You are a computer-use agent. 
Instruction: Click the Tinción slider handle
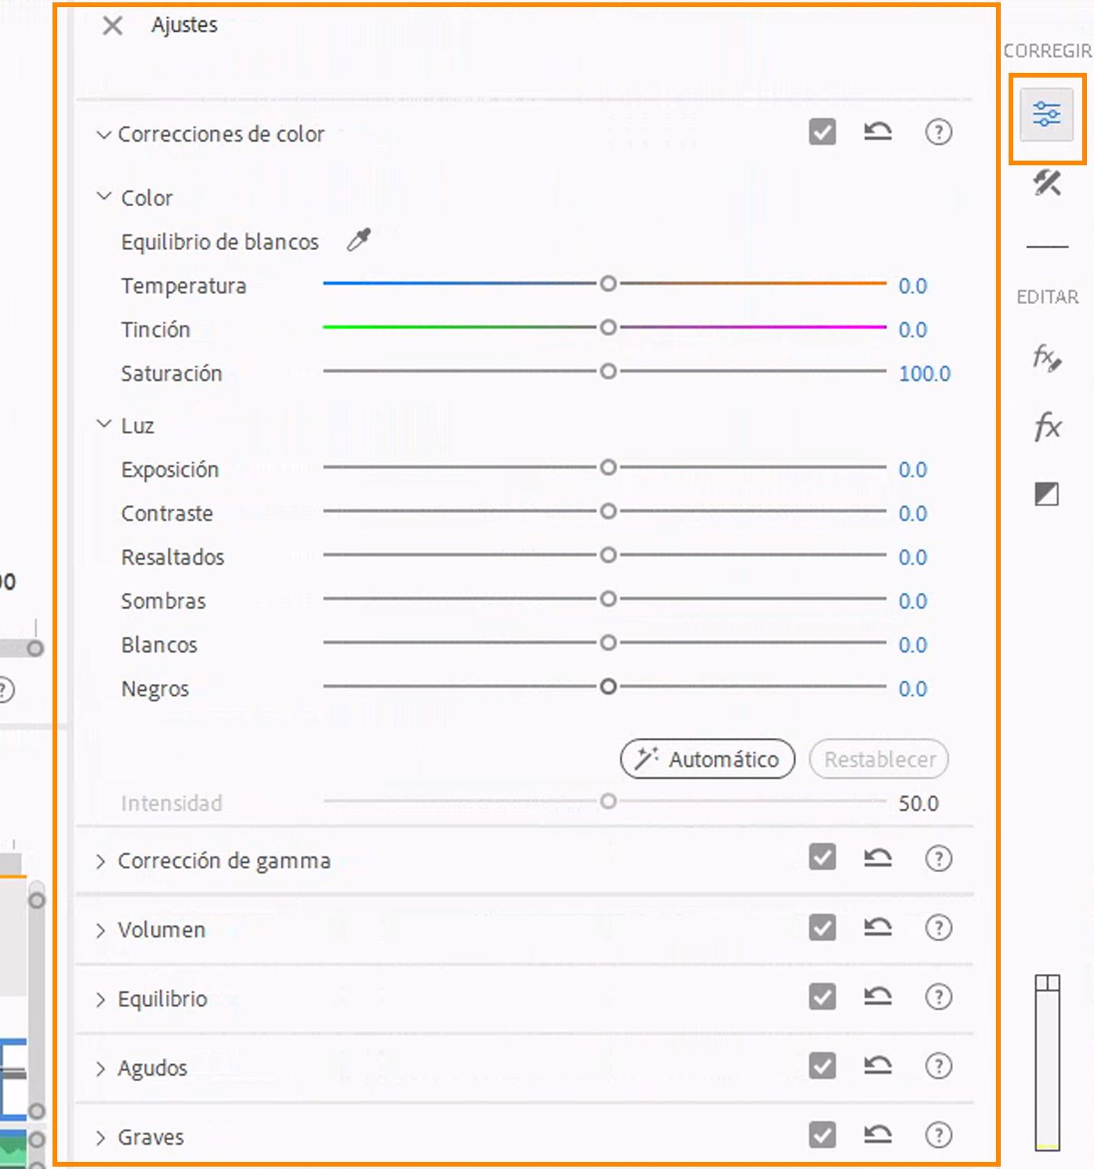point(608,328)
